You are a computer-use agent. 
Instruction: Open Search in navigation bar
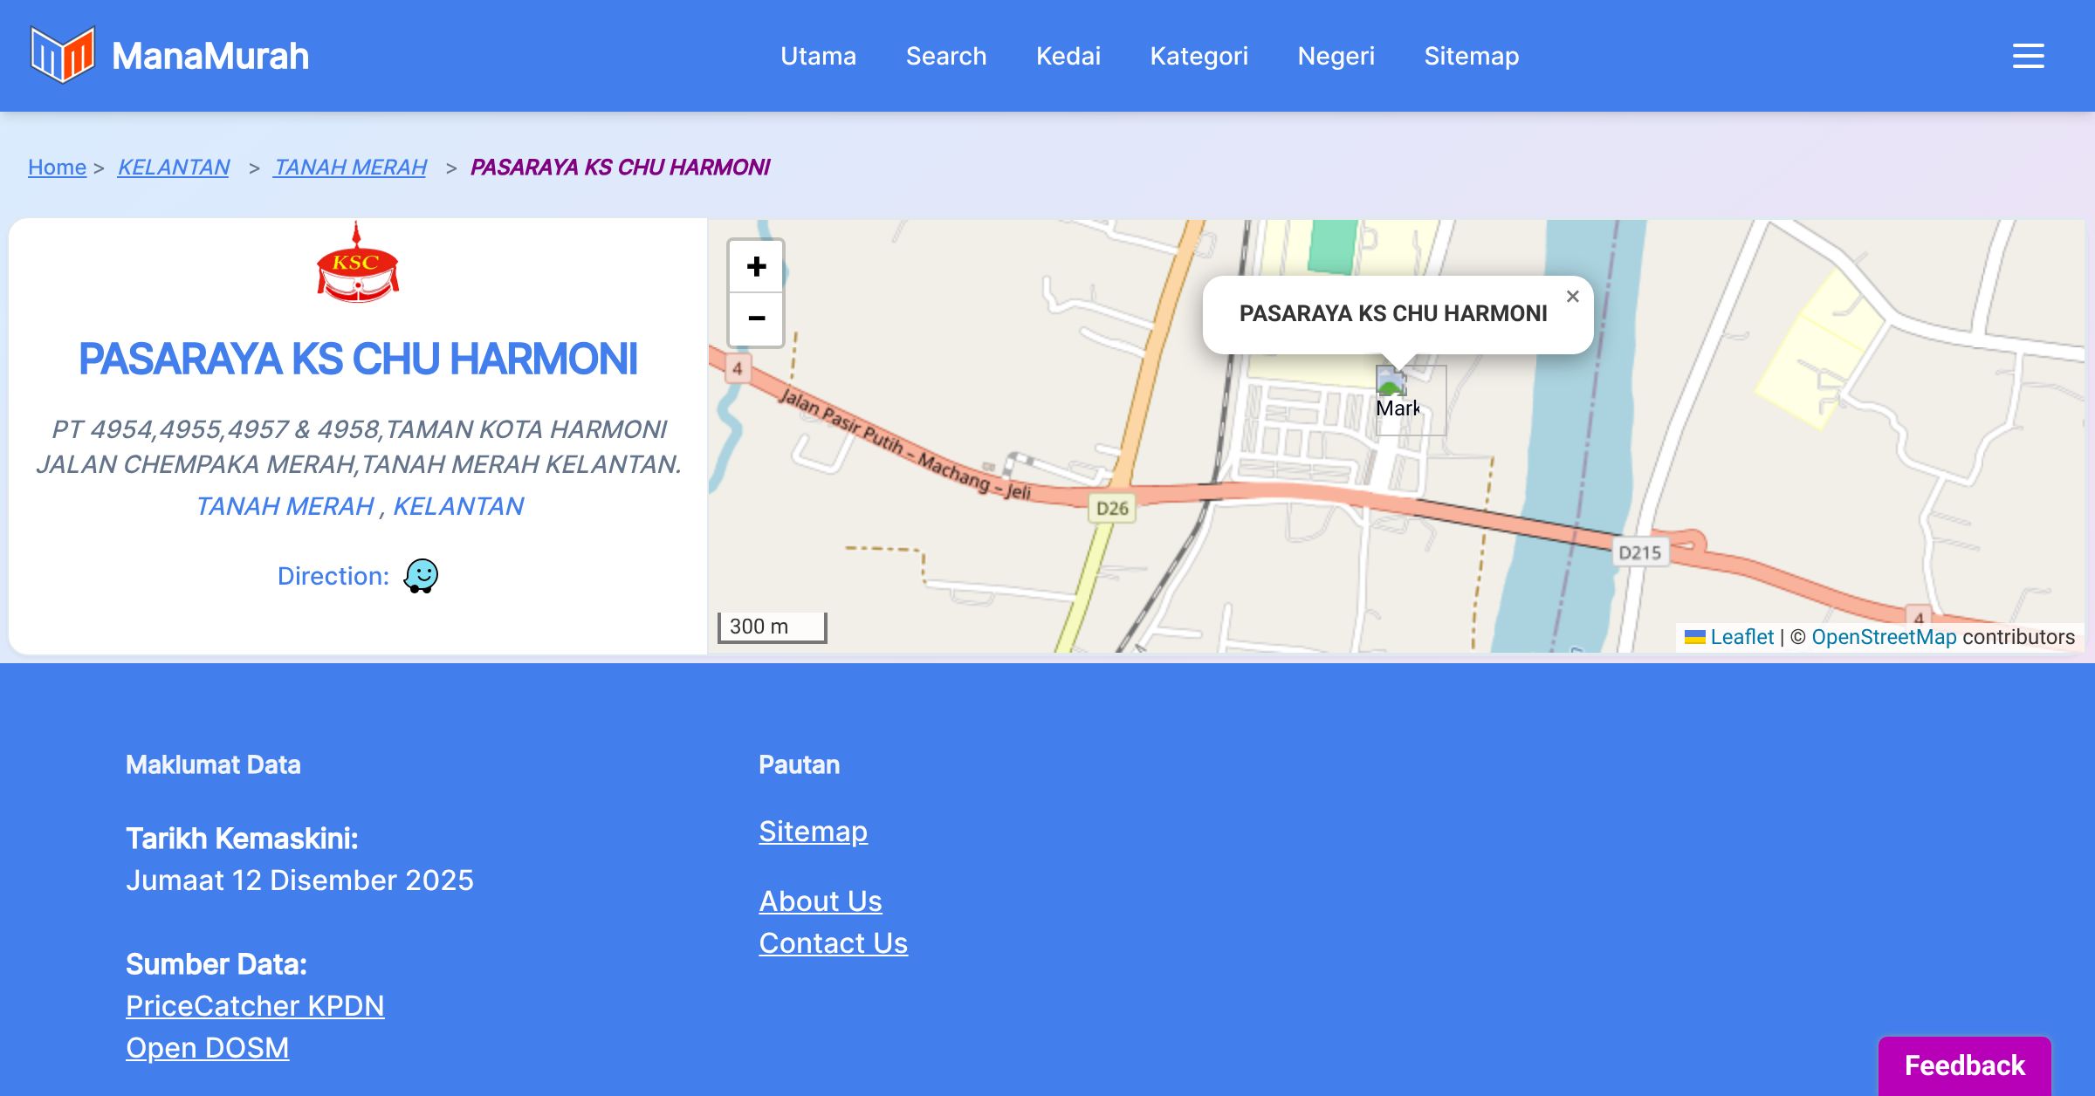point(945,56)
